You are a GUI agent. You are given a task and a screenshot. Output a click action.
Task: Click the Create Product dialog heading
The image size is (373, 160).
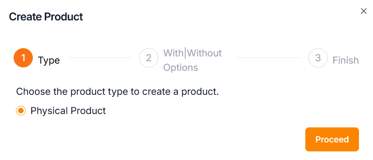[46, 17]
